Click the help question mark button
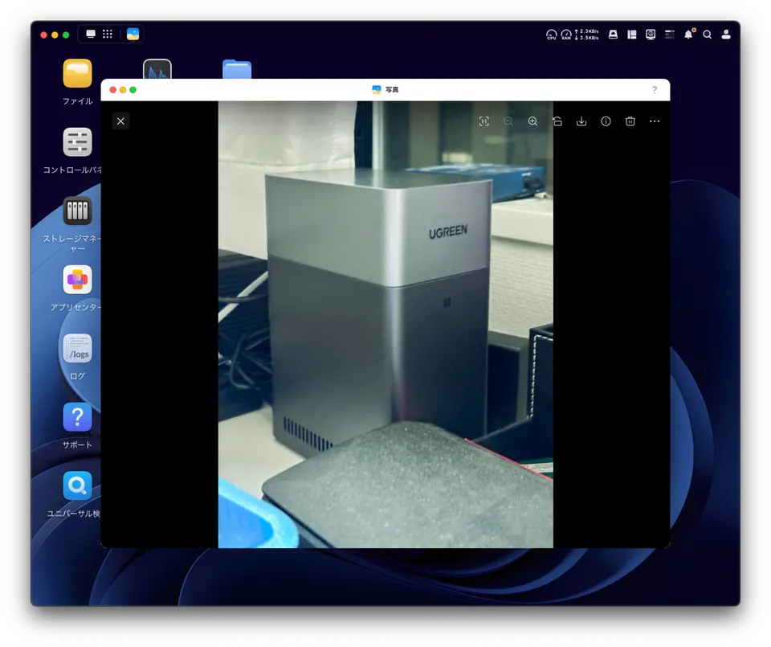 pos(655,89)
